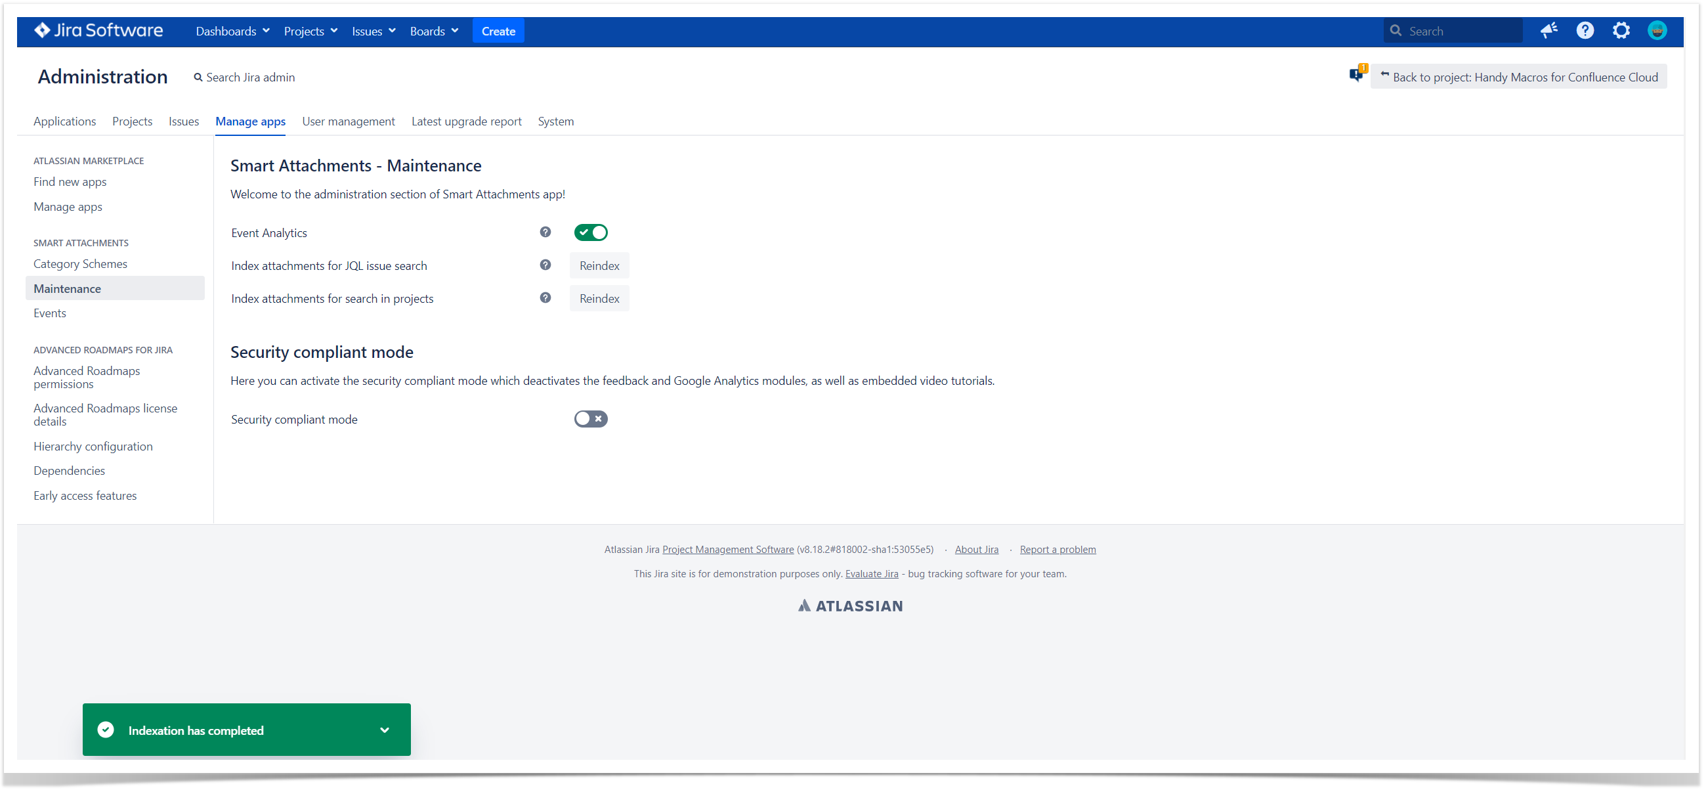1708x792 pixels.
Task: Show help for search in projects indexing
Action: (x=545, y=298)
